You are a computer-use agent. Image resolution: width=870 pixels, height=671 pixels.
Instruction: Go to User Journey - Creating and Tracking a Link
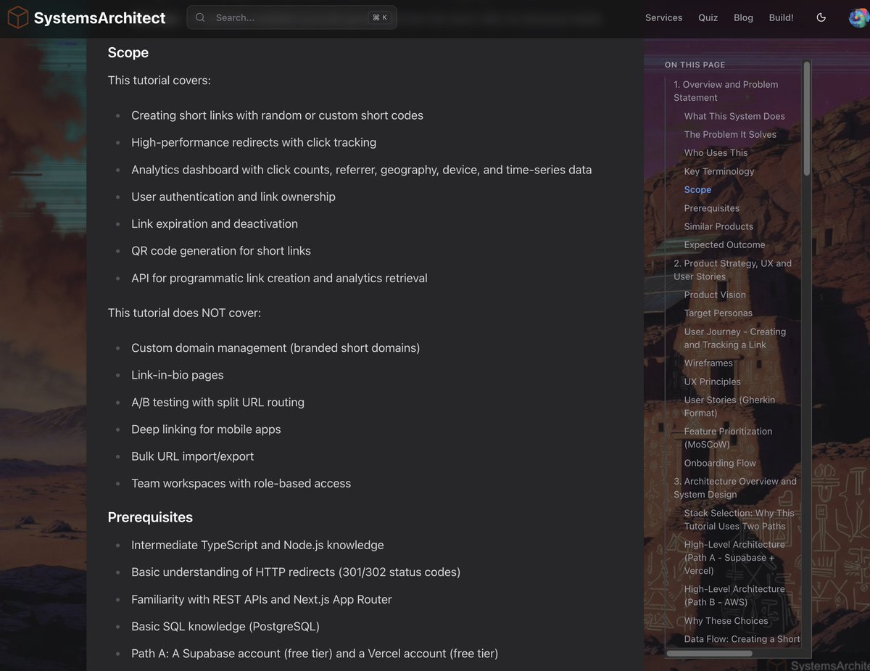tap(735, 338)
